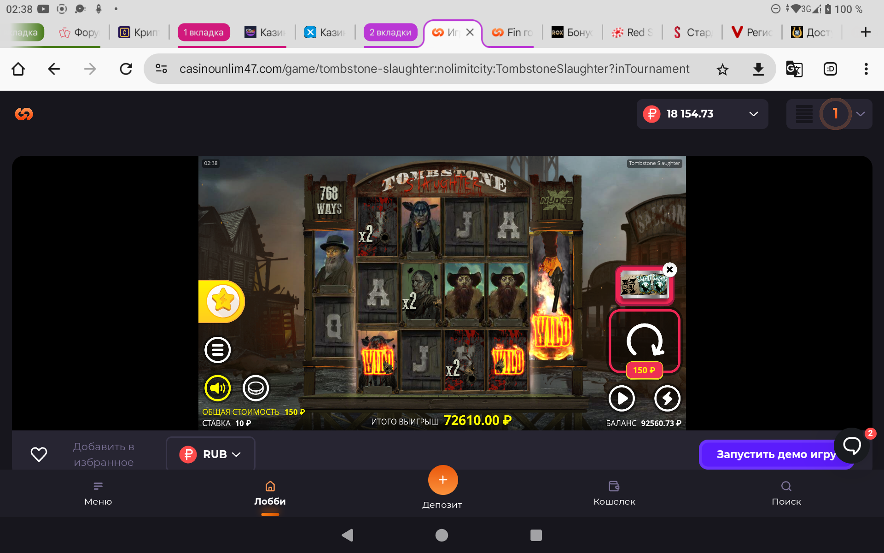Open the slot game hamburger menu
884x553 pixels.
(x=217, y=350)
